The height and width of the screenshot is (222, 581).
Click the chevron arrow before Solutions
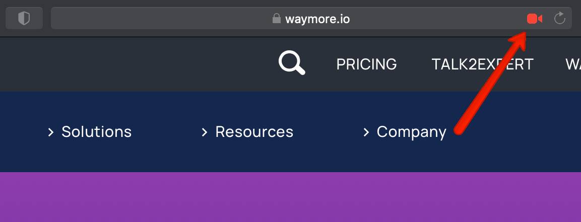point(51,132)
